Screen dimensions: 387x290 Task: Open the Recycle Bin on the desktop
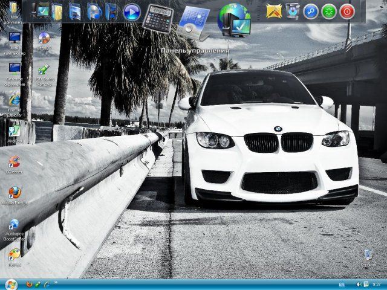pyautogui.click(x=369, y=259)
